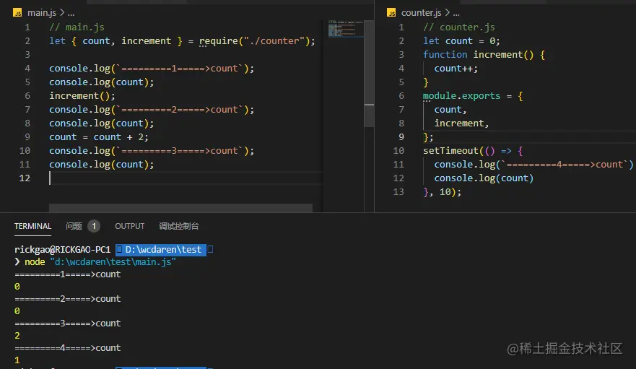
Task: Expand breadcrumb ellipsis after counter.js
Action: point(456,14)
